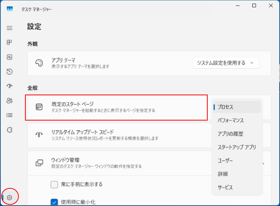The height and width of the screenshot is (206, 280).
Task: Select プロセス from the start page list
Action: 237,107
